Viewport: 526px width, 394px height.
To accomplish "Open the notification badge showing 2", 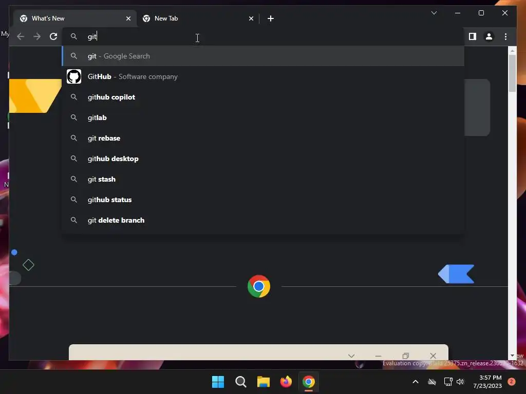I will tap(512, 382).
